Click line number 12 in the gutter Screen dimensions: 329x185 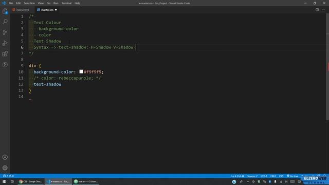tap(21, 84)
